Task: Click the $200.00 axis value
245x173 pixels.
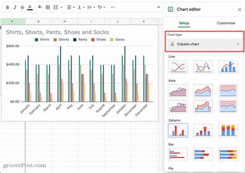Action: pyautogui.click(x=13, y=83)
